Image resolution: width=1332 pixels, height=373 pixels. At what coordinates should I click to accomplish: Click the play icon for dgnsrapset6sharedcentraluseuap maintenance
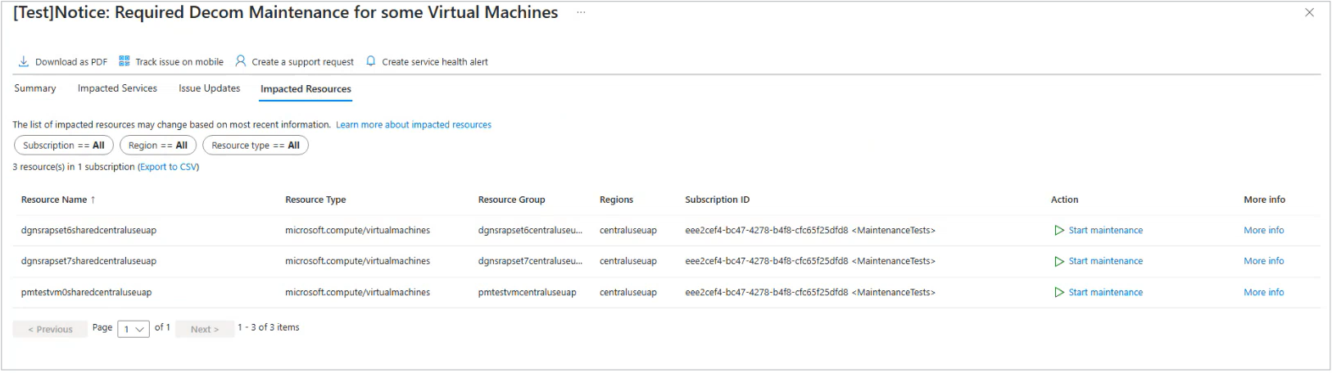(1059, 231)
